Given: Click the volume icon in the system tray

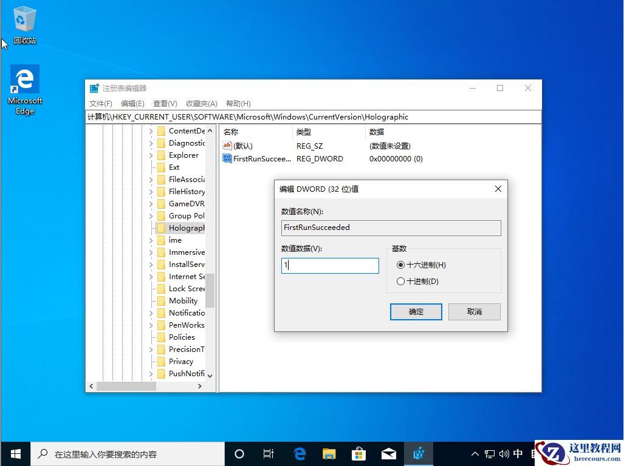Looking at the screenshot, I should tap(504, 453).
